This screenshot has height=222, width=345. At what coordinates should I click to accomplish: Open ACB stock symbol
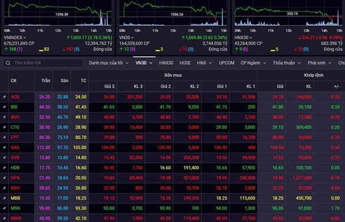pyautogui.click(x=15, y=97)
